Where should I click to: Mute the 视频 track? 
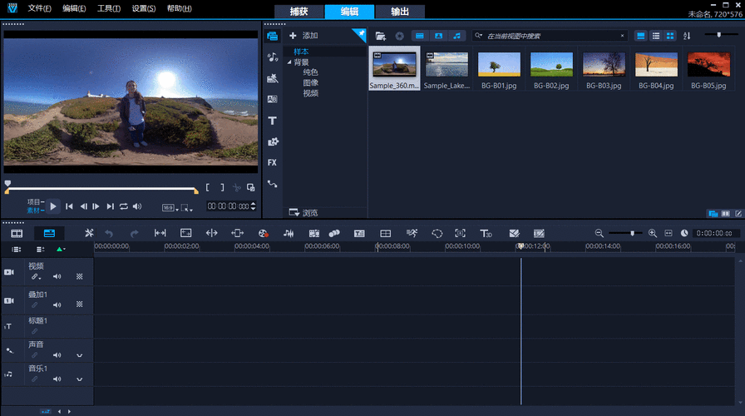tap(57, 277)
